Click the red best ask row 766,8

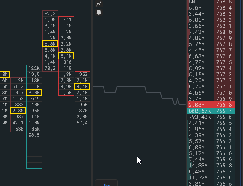pyautogui.click(x=211, y=105)
